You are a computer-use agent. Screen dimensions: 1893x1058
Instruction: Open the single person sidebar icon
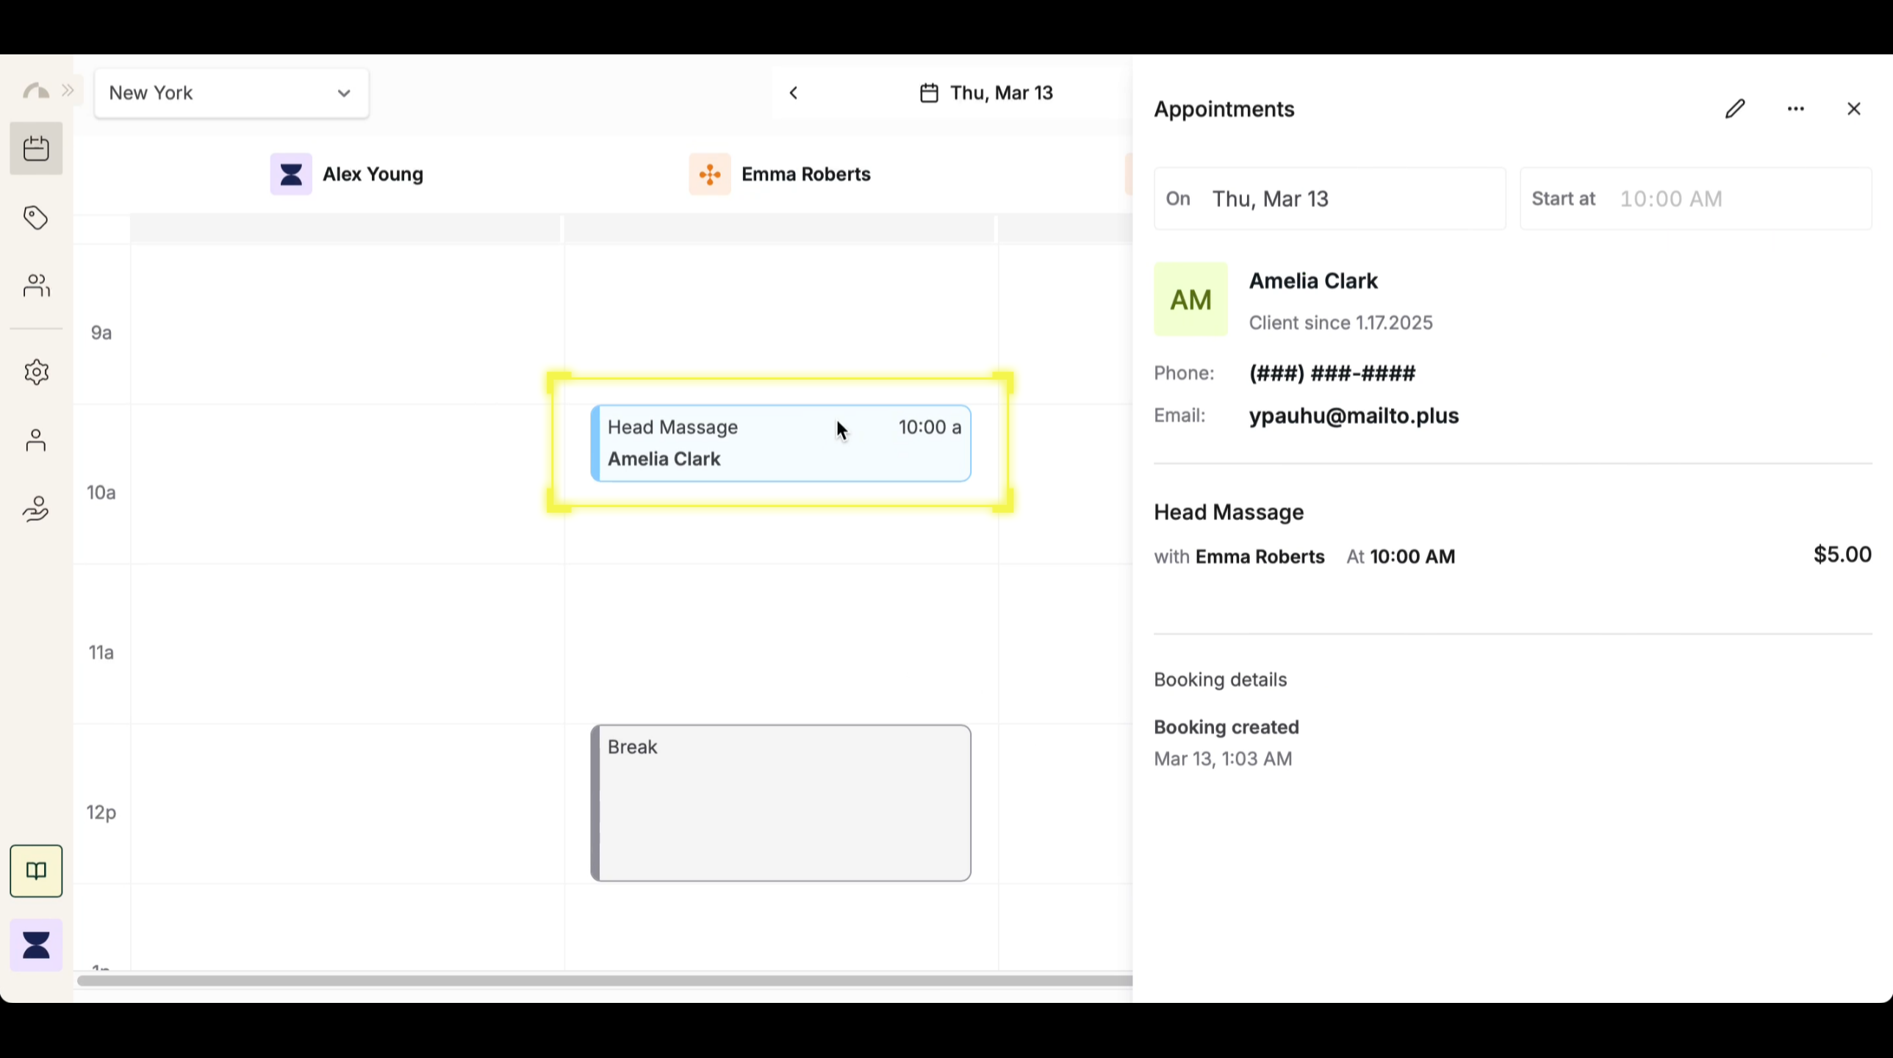[36, 440]
